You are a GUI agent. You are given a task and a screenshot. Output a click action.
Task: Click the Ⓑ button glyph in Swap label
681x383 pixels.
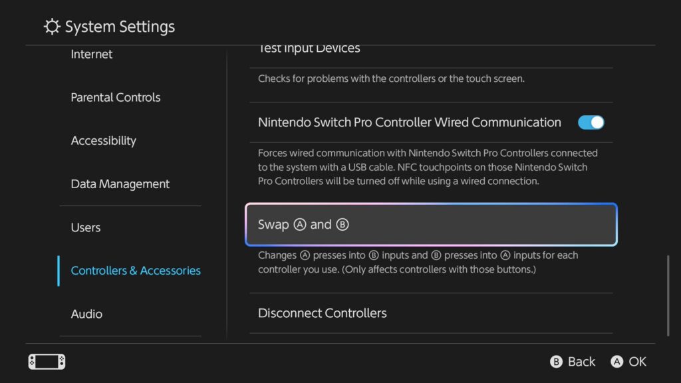[x=342, y=224]
